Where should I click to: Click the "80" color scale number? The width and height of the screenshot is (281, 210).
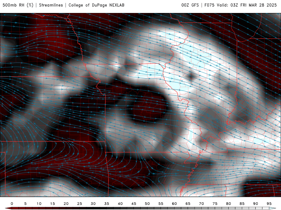(229, 204)
